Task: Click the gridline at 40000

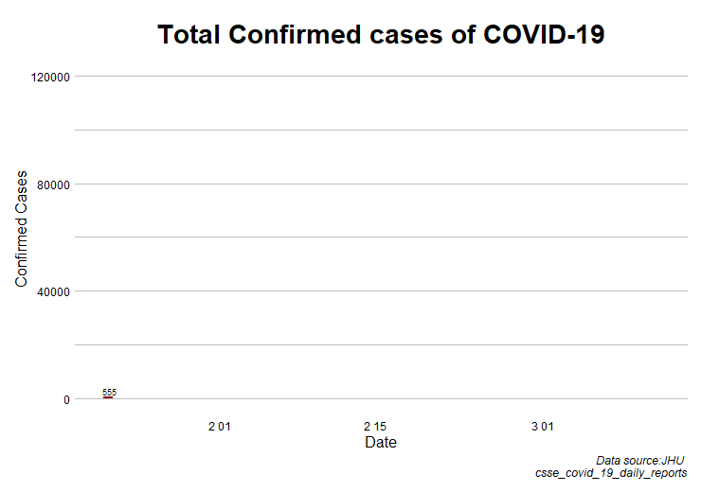Action: click(381, 291)
